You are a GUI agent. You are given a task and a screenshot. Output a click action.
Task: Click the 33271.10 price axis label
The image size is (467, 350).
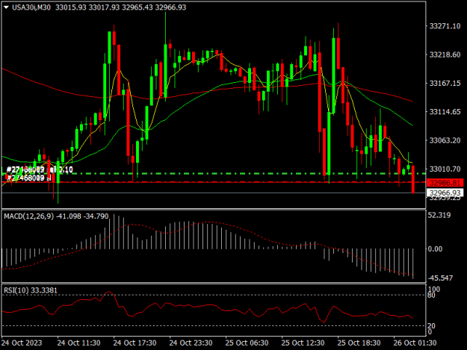click(445, 26)
